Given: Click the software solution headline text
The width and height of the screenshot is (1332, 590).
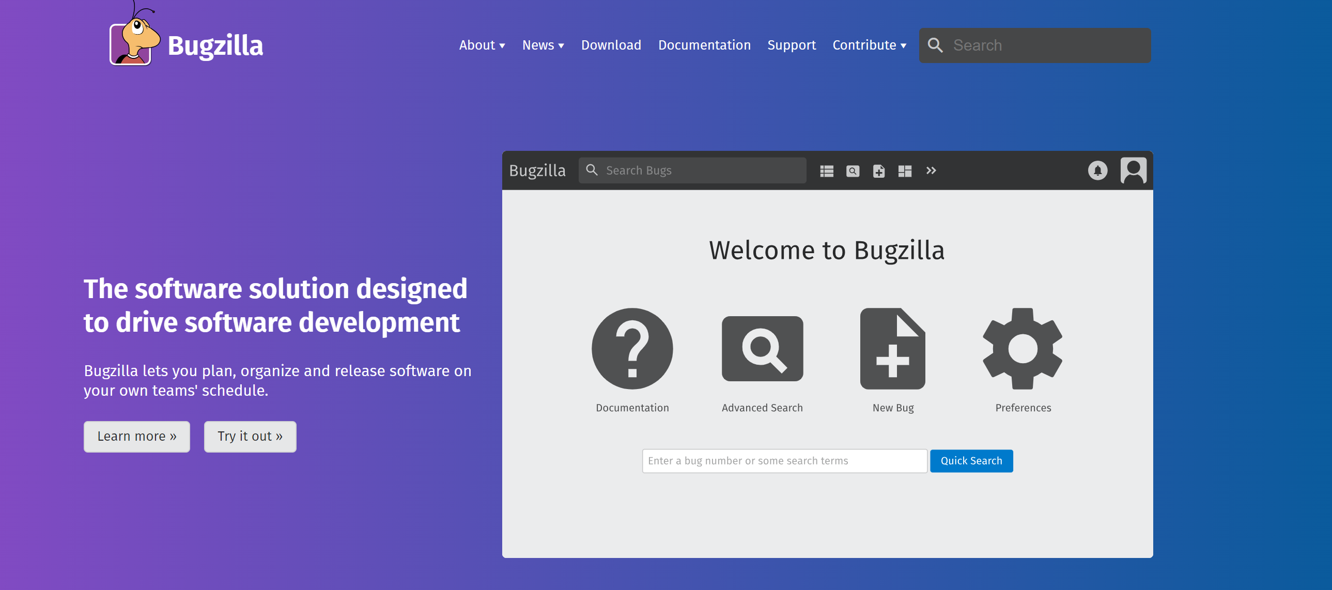Looking at the screenshot, I should pos(275,306).
